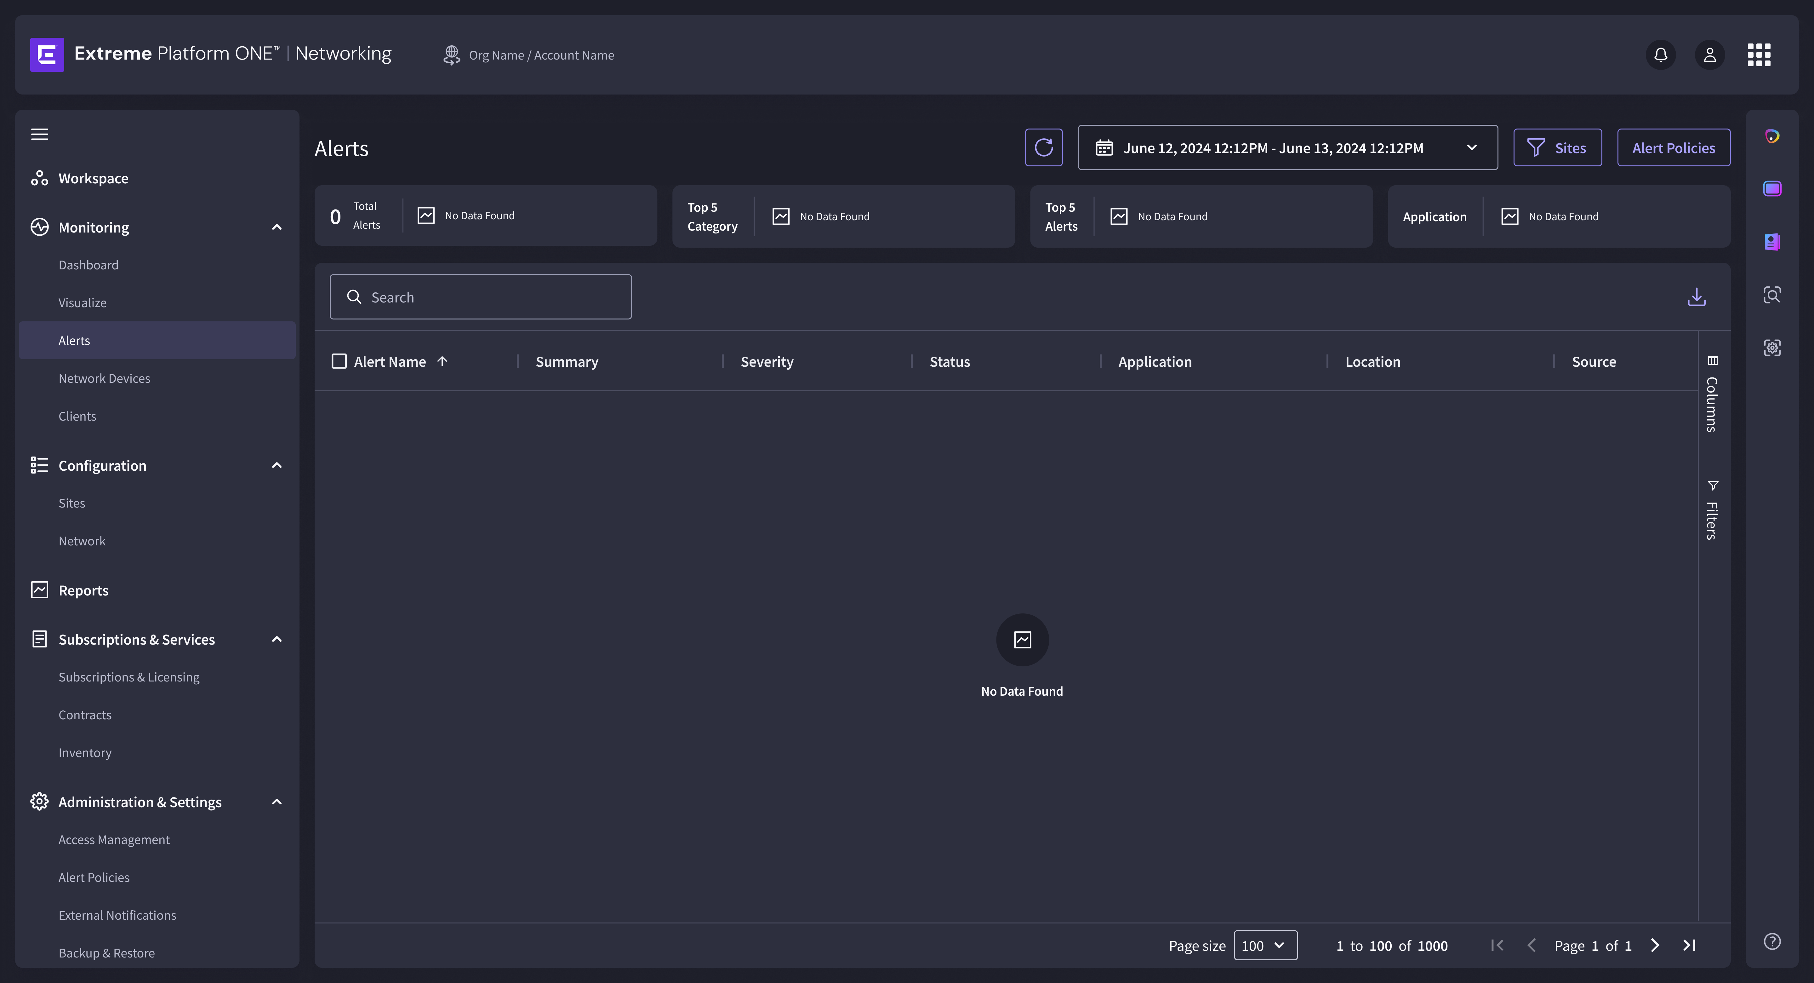Viewport: 1814px width, 983px height.
Task: Click the Workspace icon
Action: pyautogui.click(x=39, y=178)
